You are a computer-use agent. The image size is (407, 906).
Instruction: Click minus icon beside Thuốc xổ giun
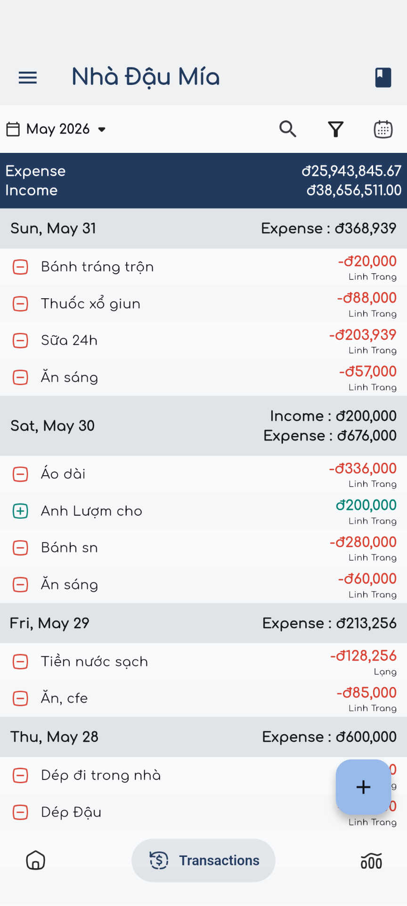coord(20,304)
